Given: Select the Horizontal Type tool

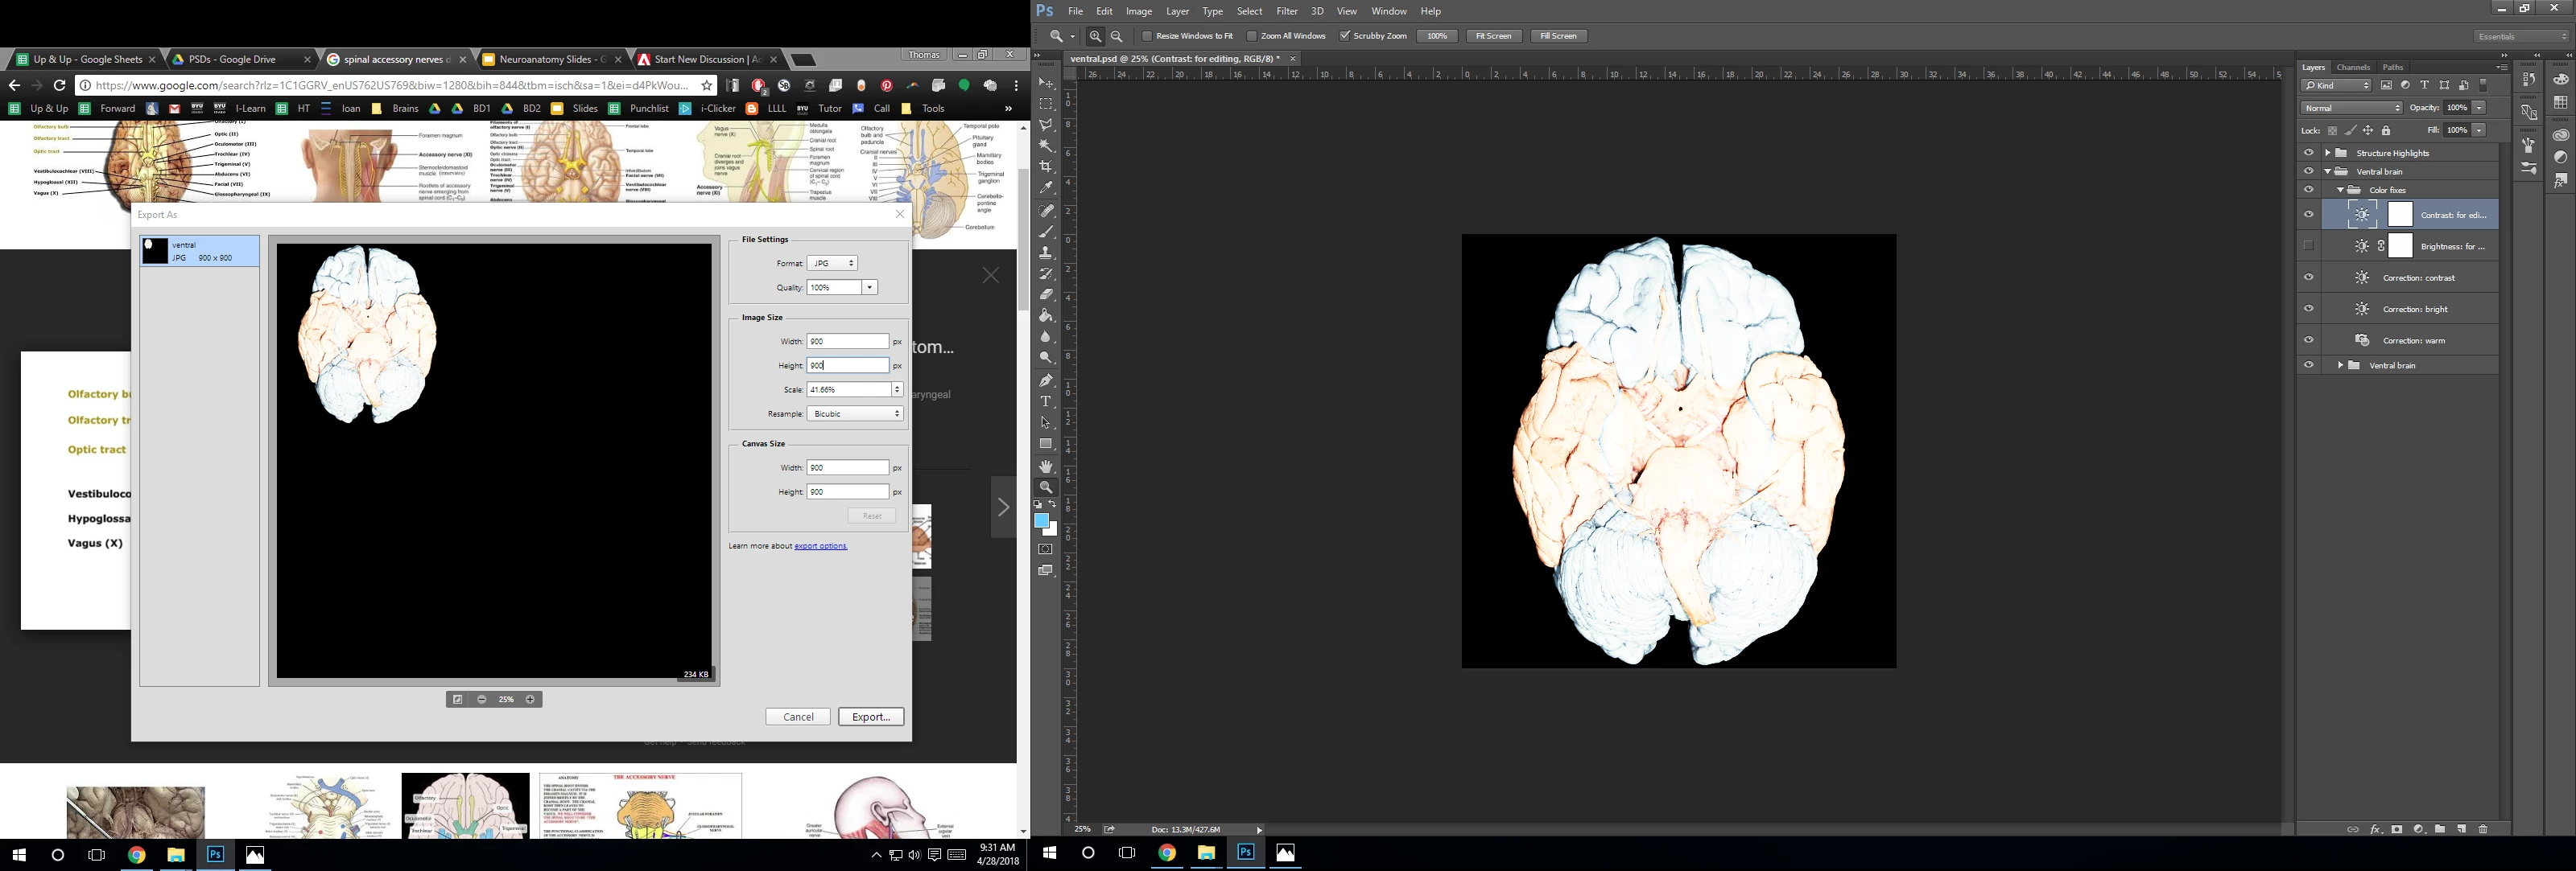Looking at the screenshot, I should pyautogui.click(x=1046, y=401).
